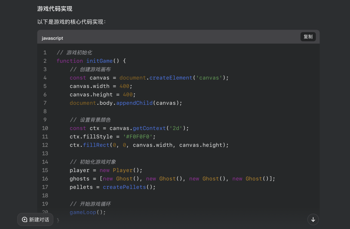The height and width of the screenshot is (229, 350).
Task: Click the circled plus icon in 新建对话
Action: (x=24, y=219)
